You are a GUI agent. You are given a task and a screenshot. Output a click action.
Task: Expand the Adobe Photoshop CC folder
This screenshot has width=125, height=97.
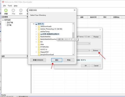(36, 29)
